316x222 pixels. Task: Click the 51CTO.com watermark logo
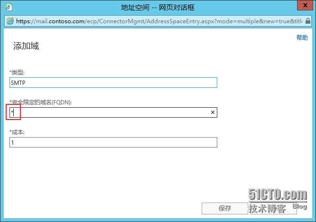point(277,194)
